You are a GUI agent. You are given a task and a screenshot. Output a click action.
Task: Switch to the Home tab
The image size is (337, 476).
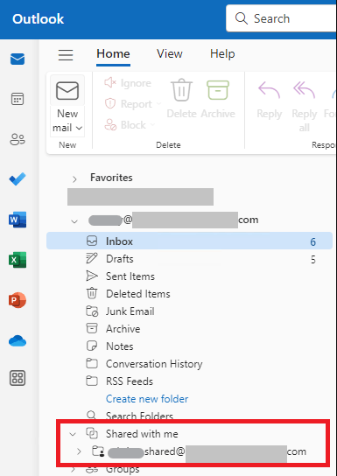pyautogui.click(x=113, y=54)
